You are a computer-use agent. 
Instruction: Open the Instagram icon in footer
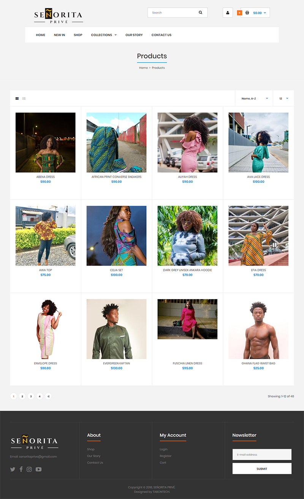point(29,469)
